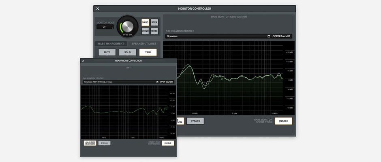Toggle the small MUTE button beside MONO

pos(154,31)
